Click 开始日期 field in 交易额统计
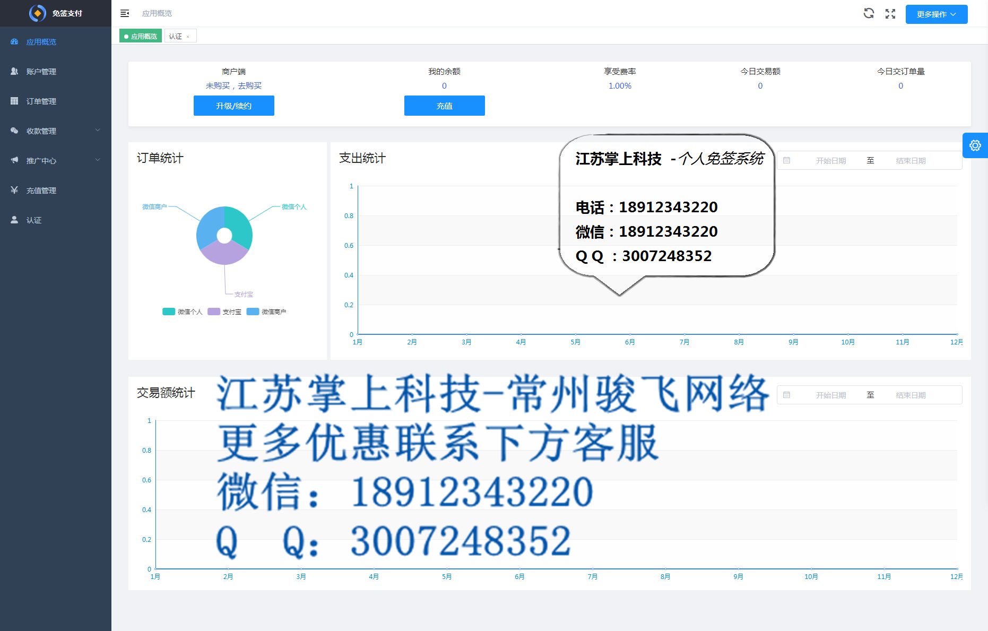 point(830,395)
